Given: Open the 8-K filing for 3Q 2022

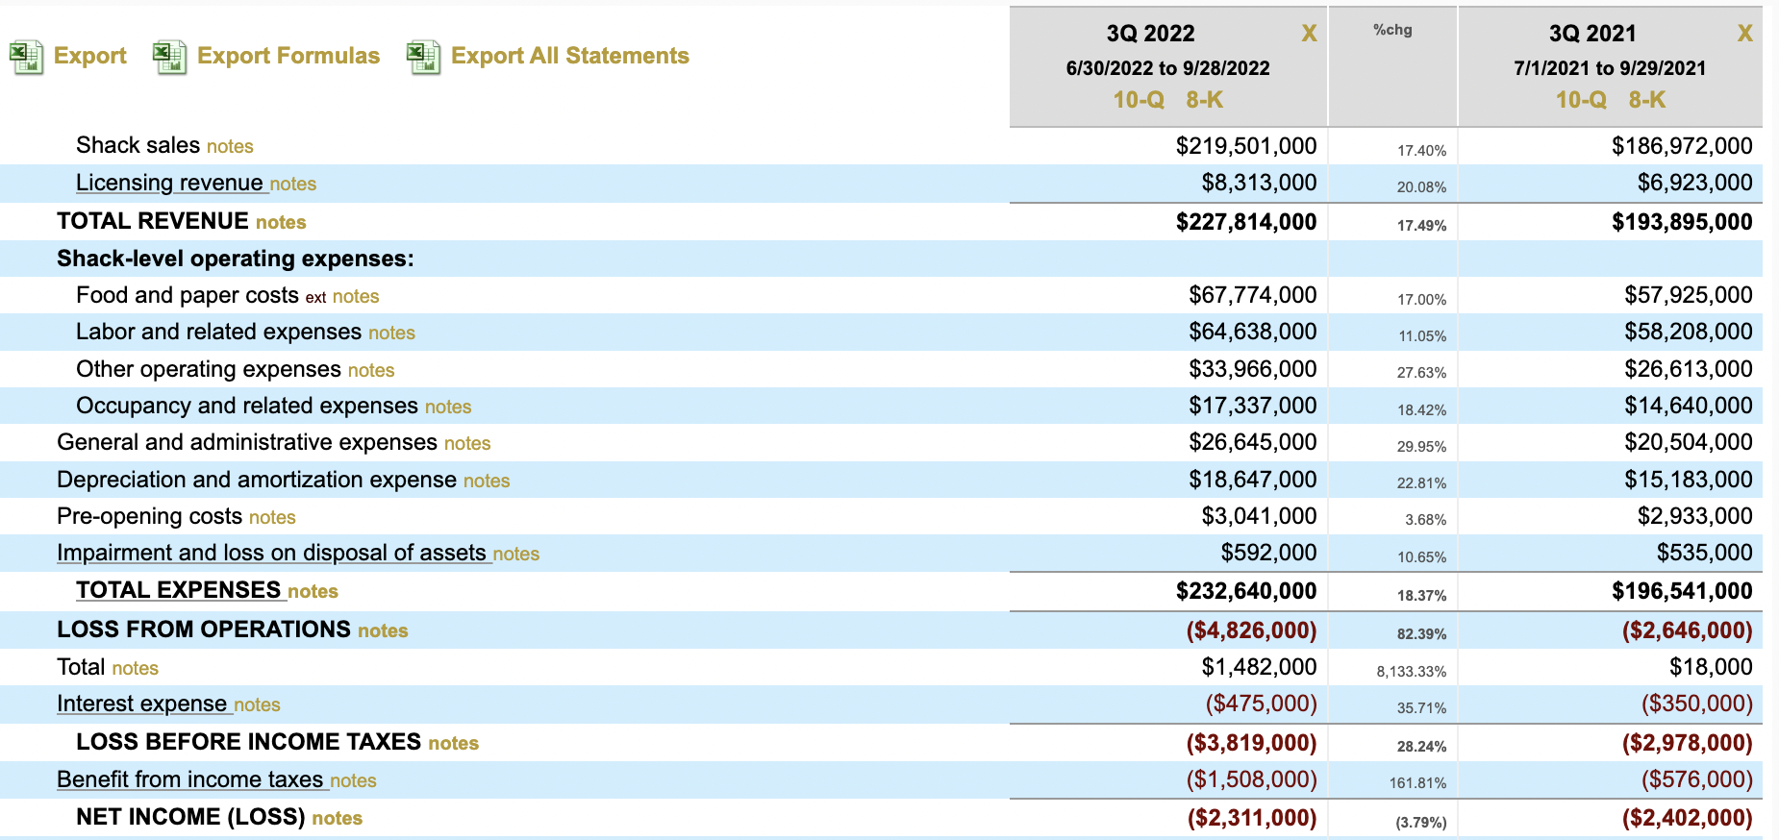Looking at the screenshot, I should (x=1204, y=100).
